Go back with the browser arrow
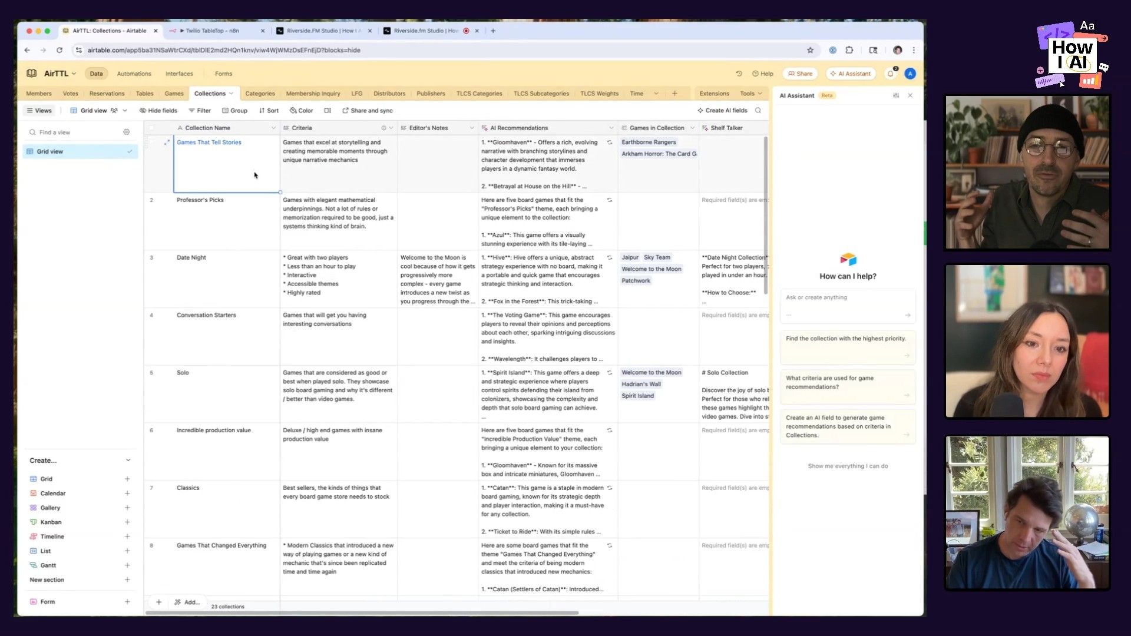This screenshot has height=636, width=1131. coord(27,50)
